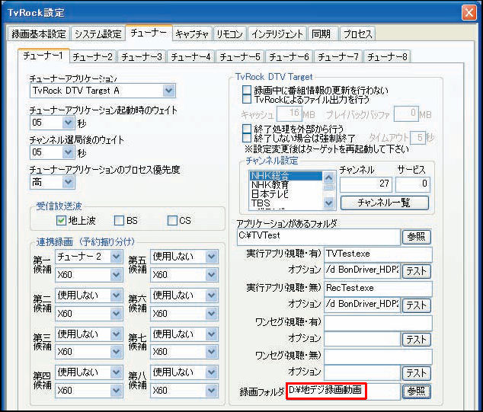483x412 pixels.
Task: Enable the BS broadcast checkbox
Action: [x=119, y=221]
